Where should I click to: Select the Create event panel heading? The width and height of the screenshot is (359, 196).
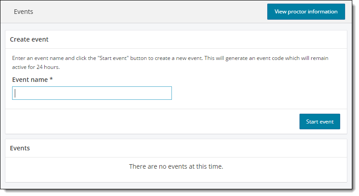[x=29, y=39]
